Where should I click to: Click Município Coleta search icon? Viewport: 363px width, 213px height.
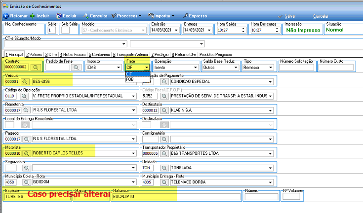(26, 182)
